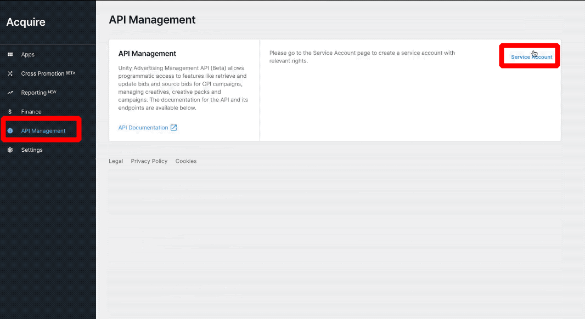The width and height of the screenshot is (585, 319).
Task: Click the Legal footer link
Action: tap(116, 161)
